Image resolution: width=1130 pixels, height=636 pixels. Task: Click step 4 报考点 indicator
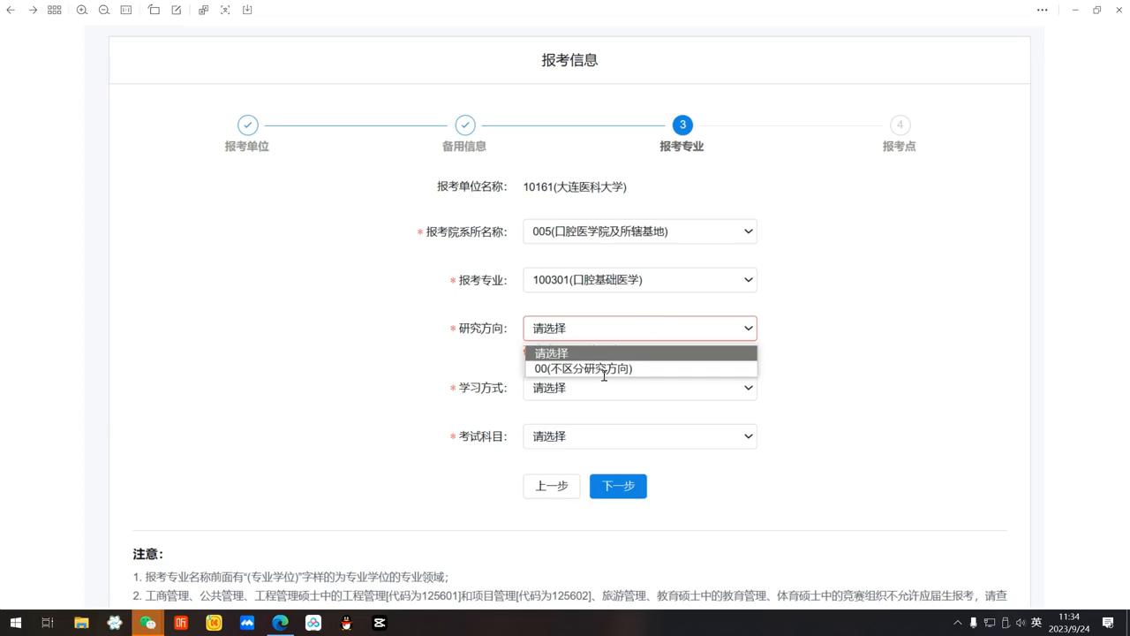click(899, 125)
